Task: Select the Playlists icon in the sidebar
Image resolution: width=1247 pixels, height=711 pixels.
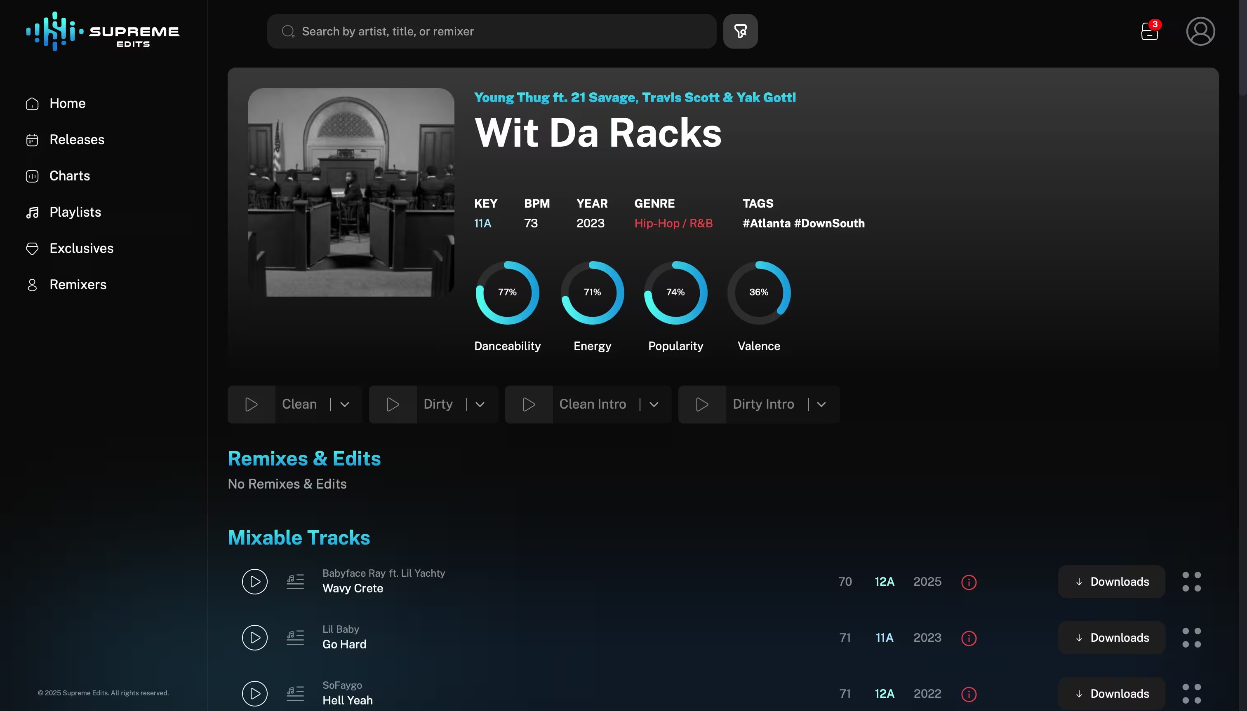Action: [32, 212]
